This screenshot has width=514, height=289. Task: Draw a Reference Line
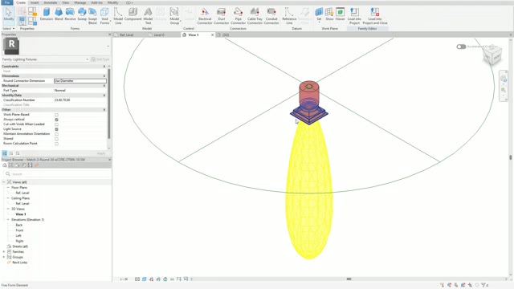tap(289, 16)
